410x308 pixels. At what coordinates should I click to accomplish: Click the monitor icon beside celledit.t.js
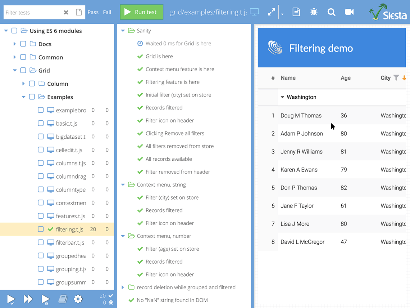pos(50,150)
